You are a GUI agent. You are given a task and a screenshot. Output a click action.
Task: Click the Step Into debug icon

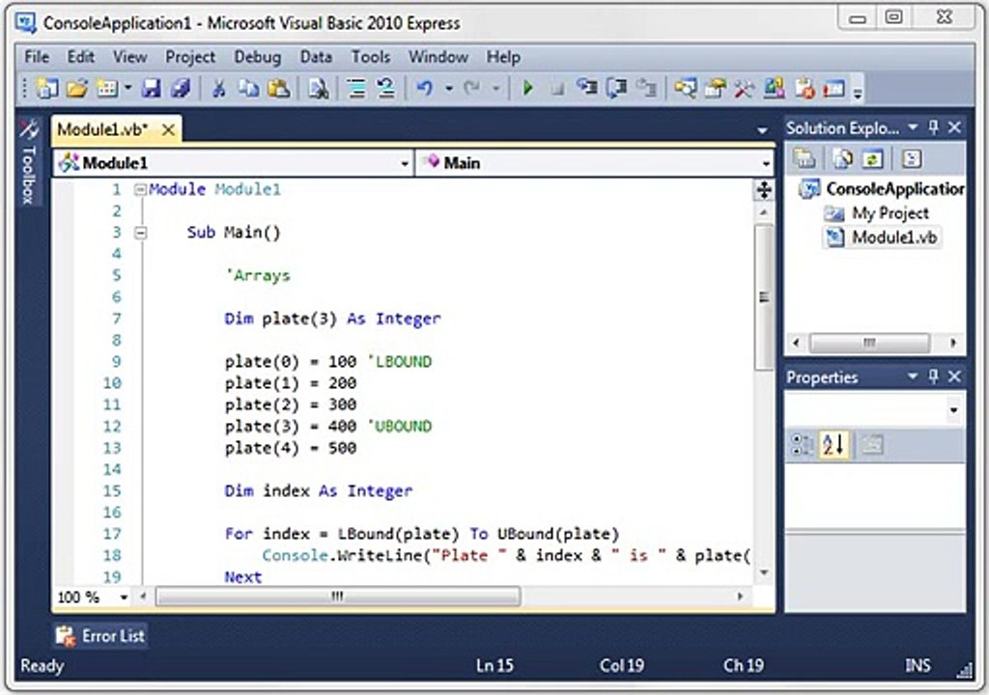587,88
